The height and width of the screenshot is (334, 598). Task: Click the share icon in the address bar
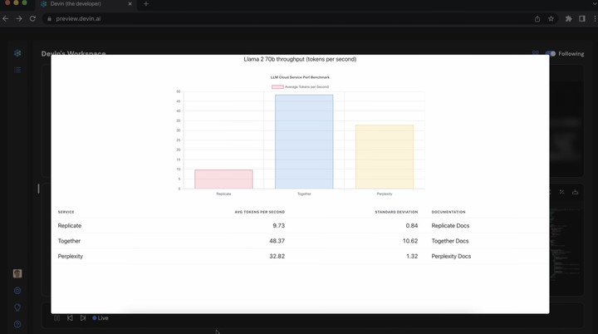(537, 18)
